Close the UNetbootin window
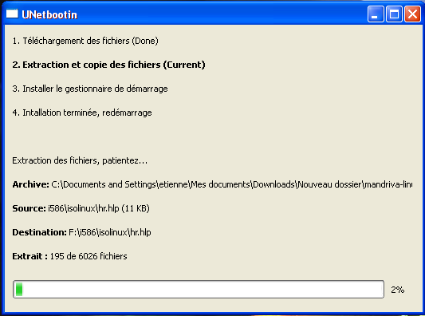The height and width of the screenshot is (316, 425). [412, 14]
